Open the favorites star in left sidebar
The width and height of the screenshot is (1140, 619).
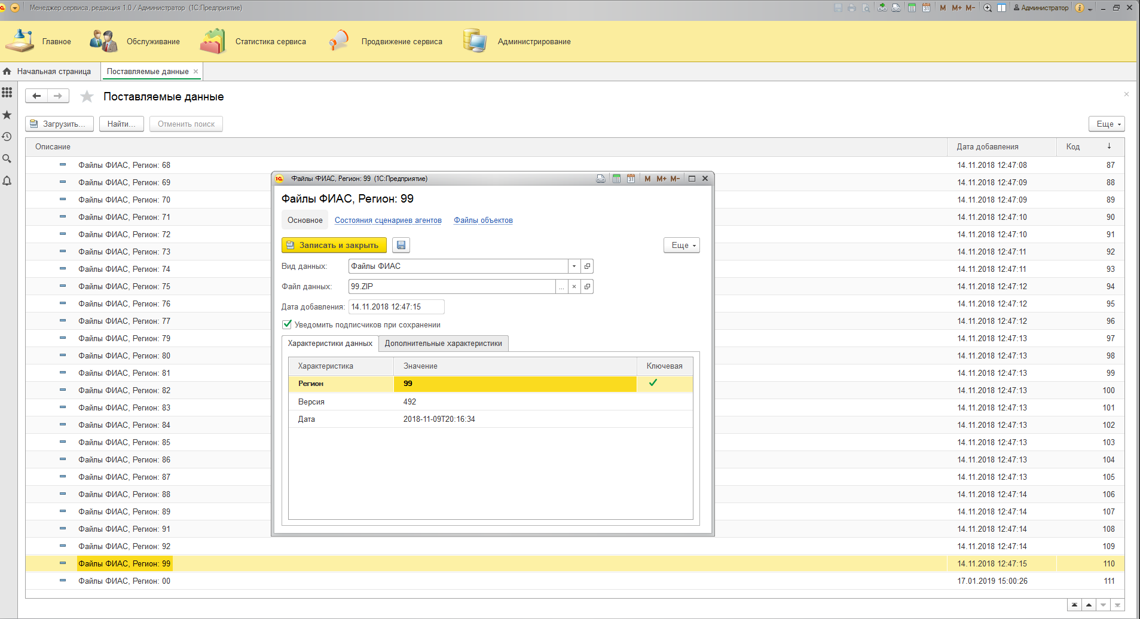pos(7,115)
